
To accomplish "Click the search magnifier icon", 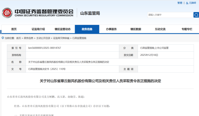I will pyautogui.click(x=196, y=15).
